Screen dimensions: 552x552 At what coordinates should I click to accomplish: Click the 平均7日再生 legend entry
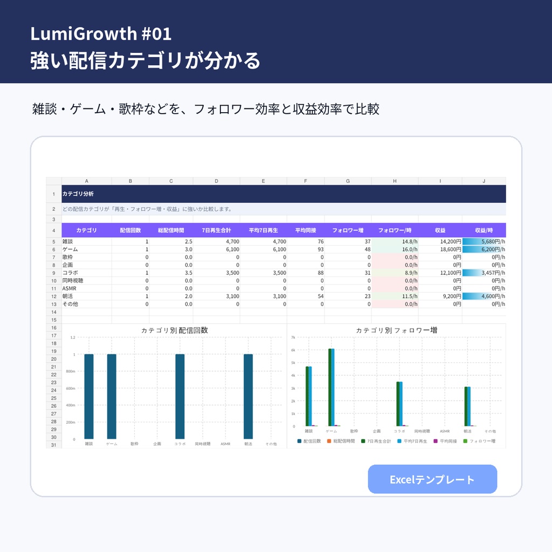pyautogui.click(x=412, y=441)
